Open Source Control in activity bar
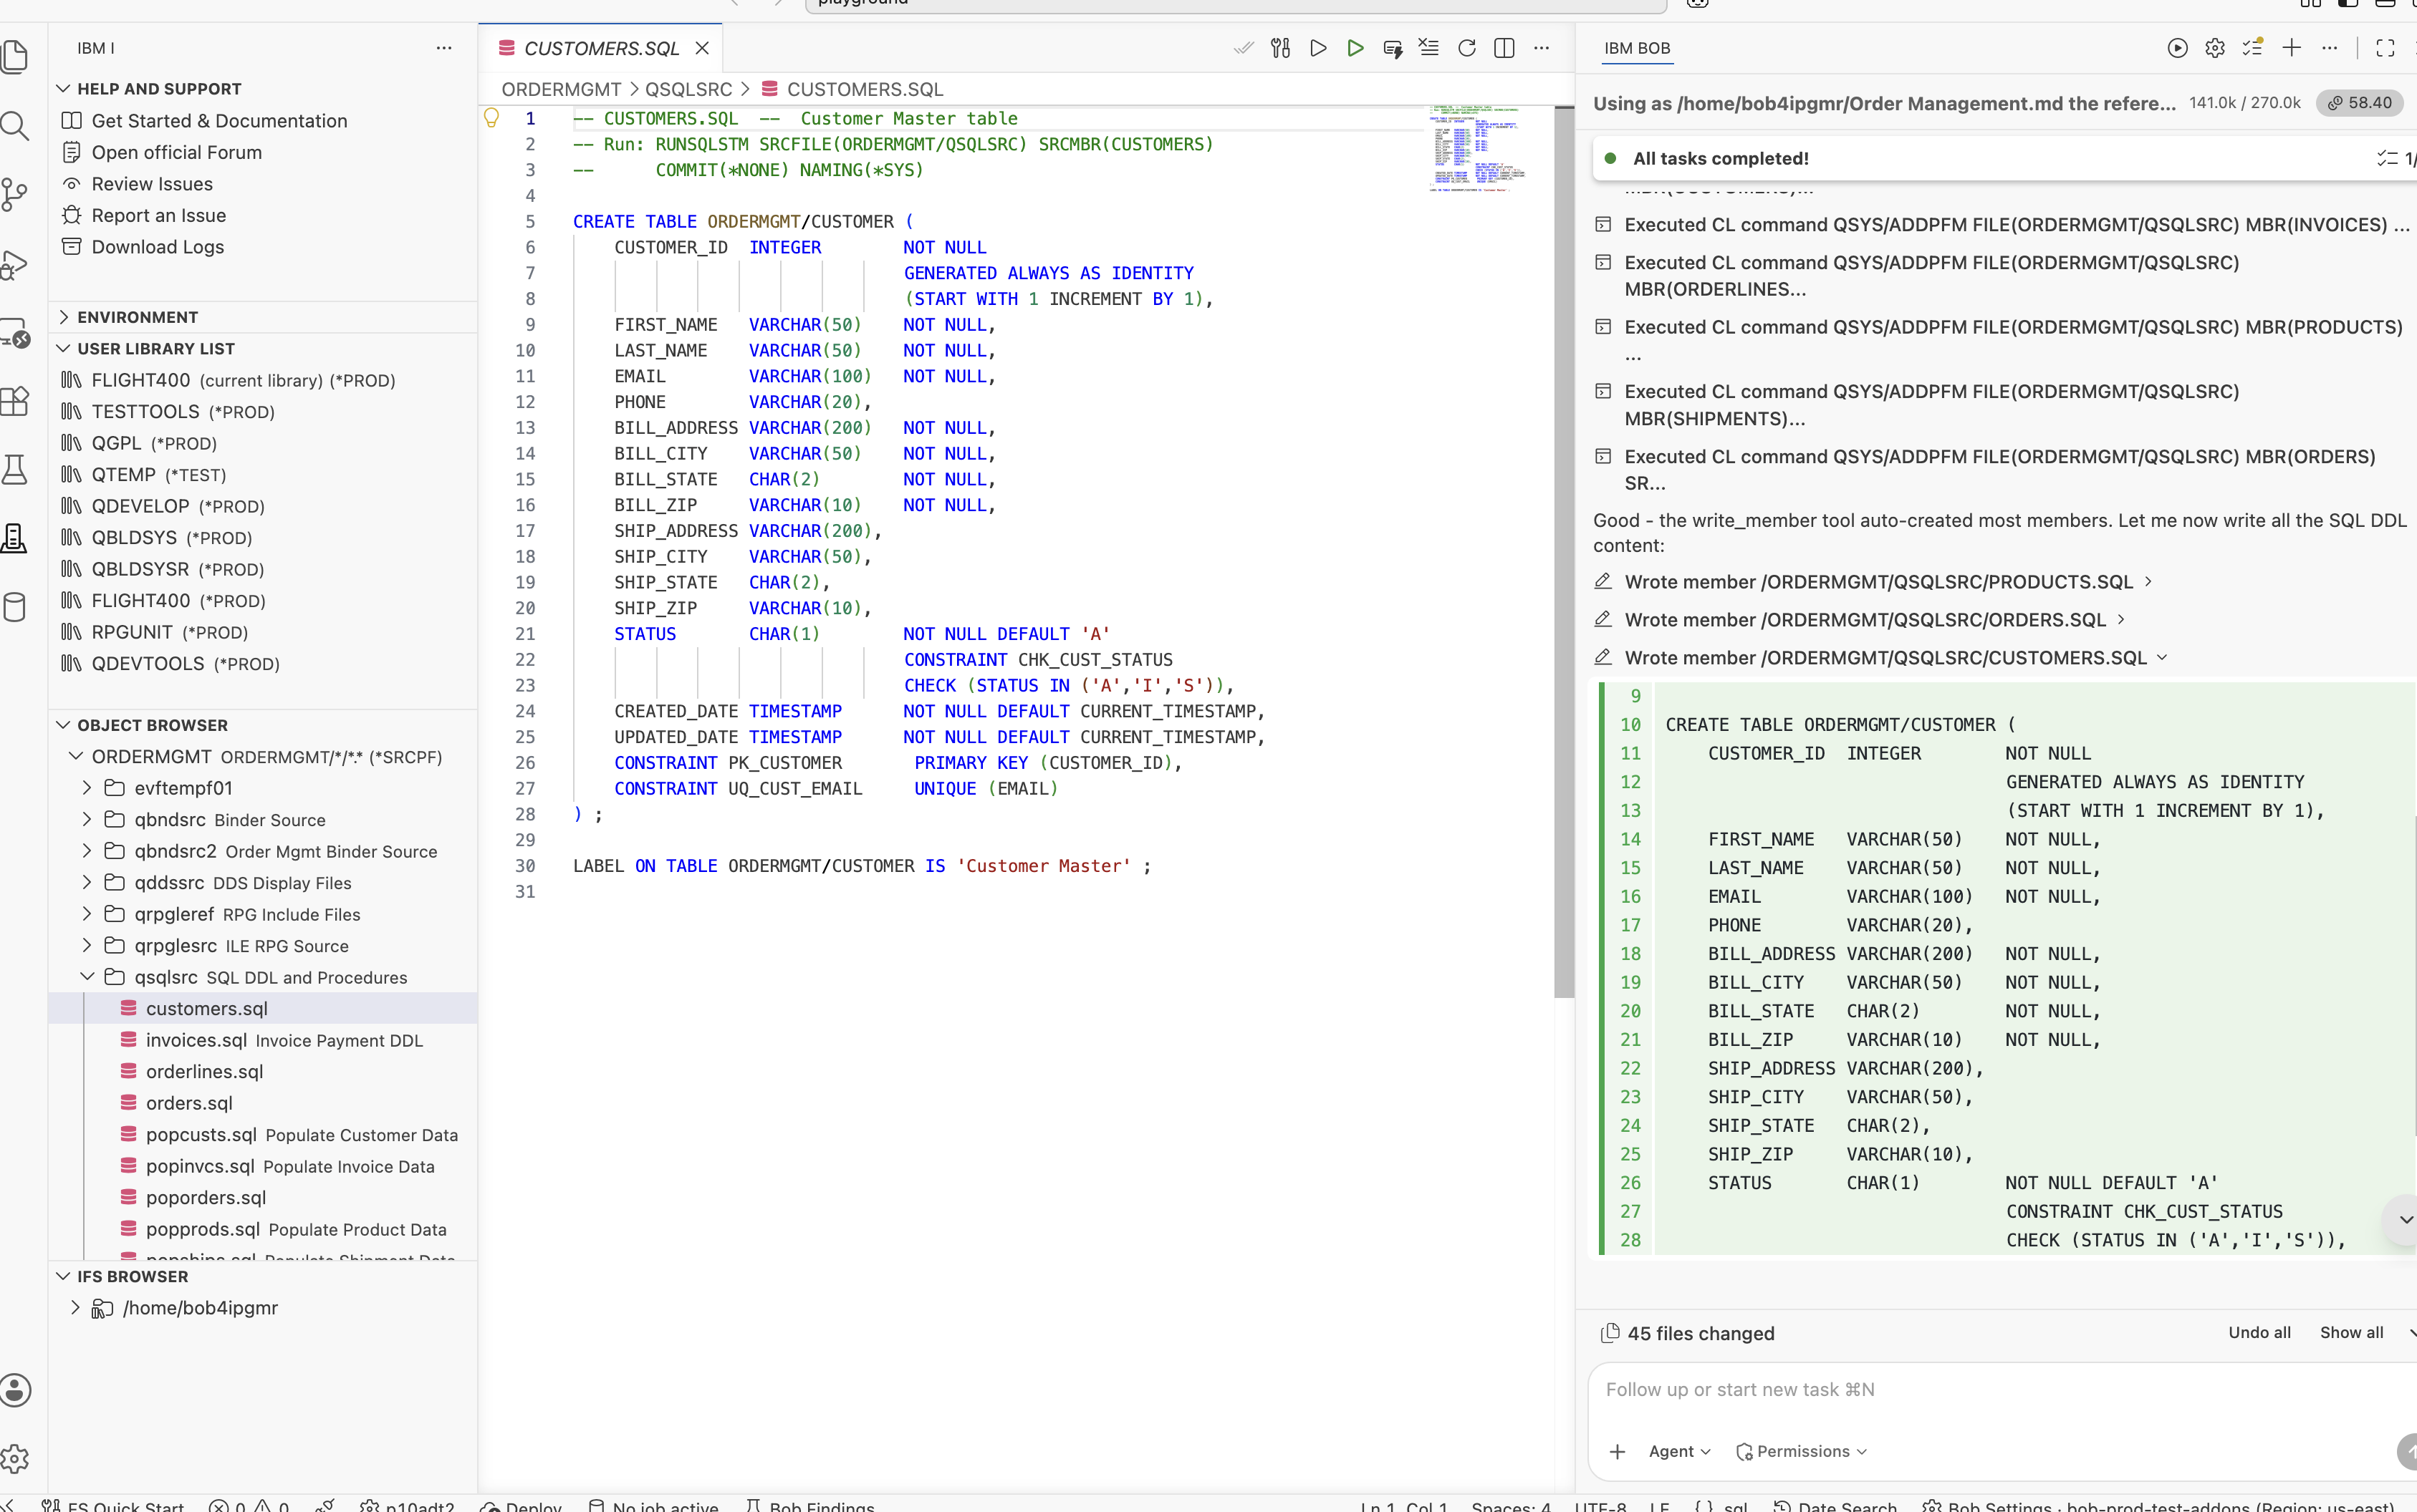 point(14,194)
